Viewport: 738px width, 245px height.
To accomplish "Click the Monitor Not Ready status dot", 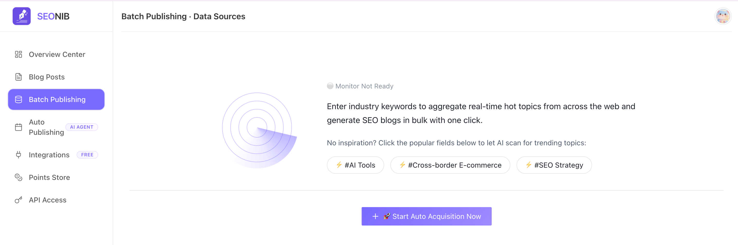I will pos(330,86).
